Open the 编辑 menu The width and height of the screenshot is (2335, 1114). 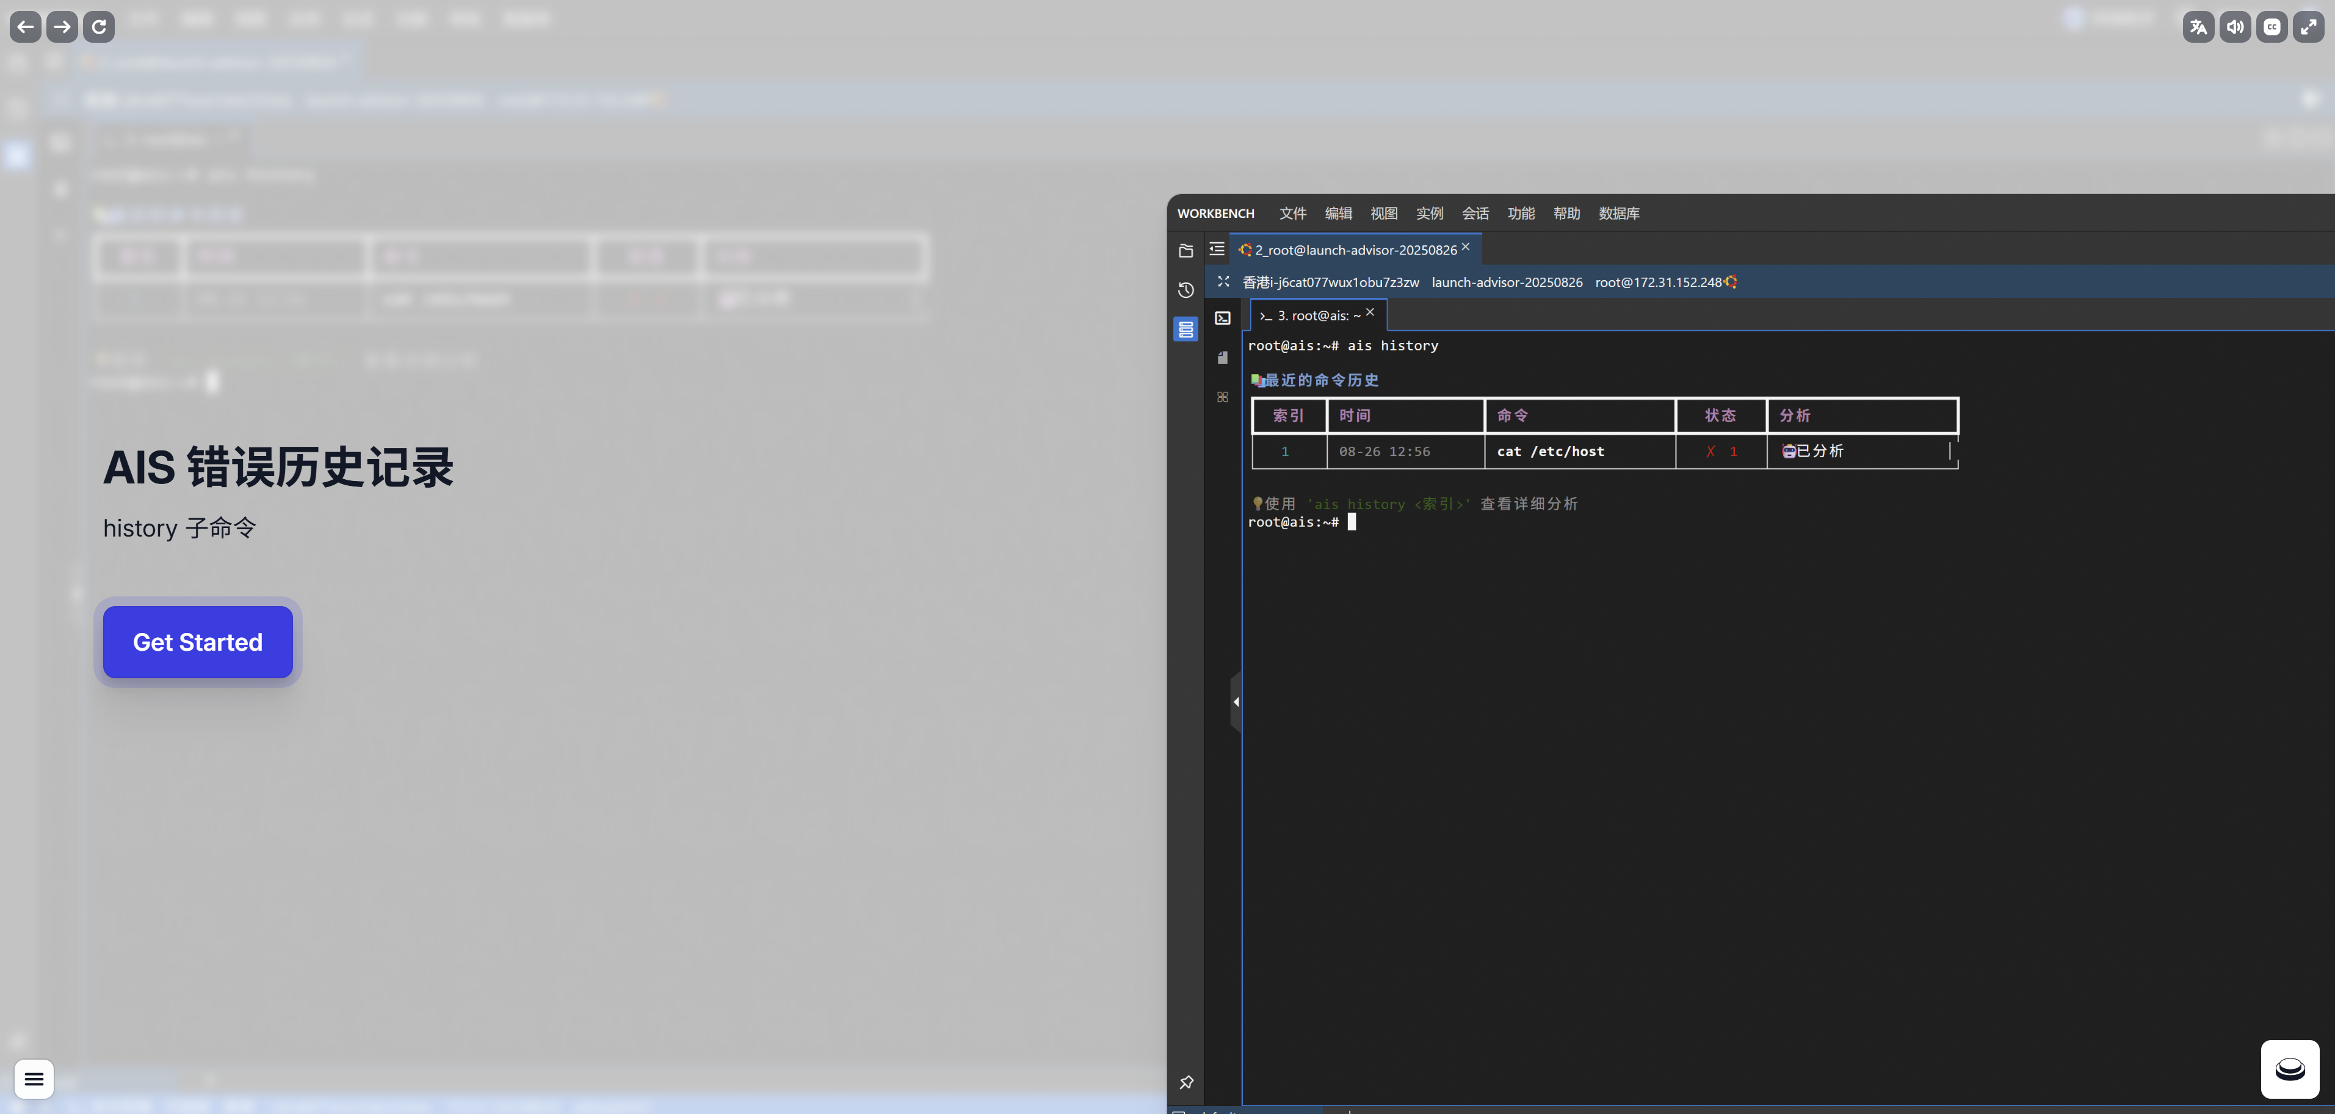[x=1338, y=213]
